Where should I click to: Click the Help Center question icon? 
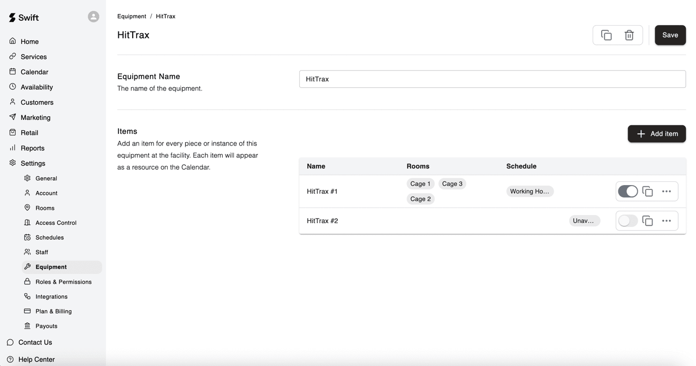point(10,360)
